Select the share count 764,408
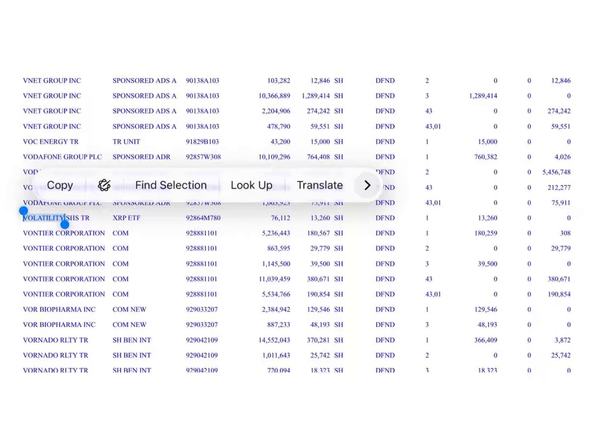 pyautogui.click(x=319, y=157)
